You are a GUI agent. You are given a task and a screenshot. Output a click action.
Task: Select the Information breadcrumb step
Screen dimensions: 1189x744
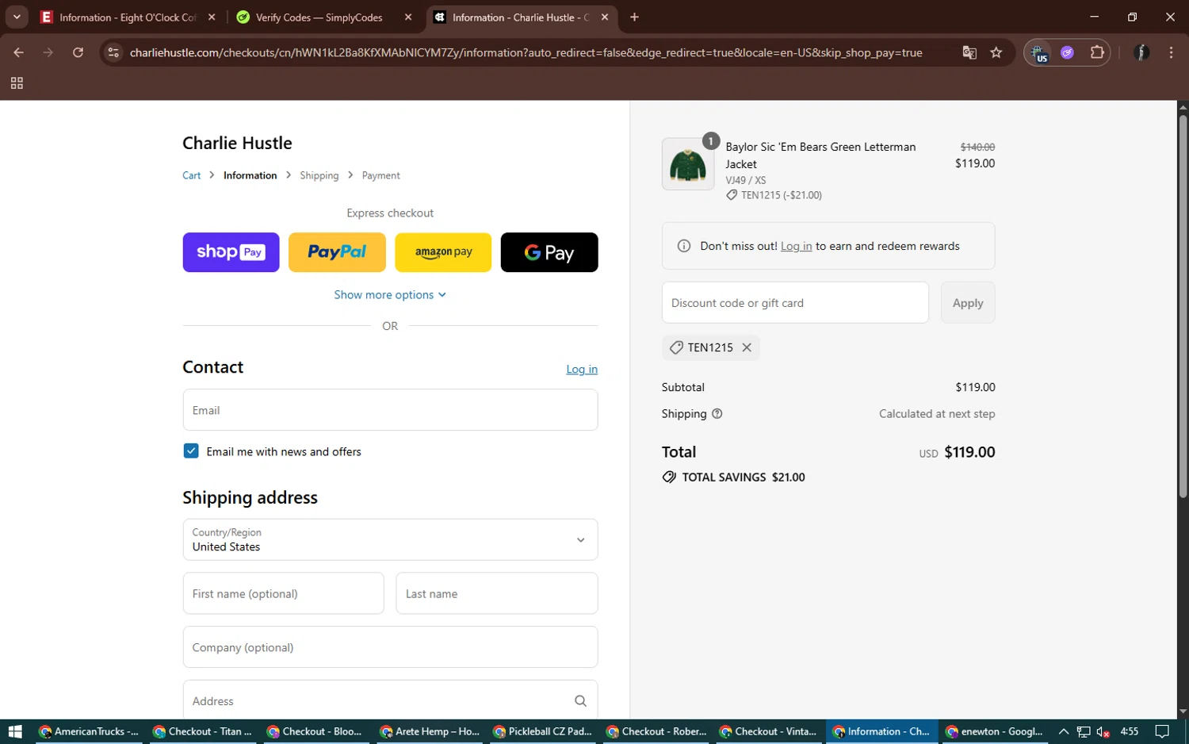250,175
